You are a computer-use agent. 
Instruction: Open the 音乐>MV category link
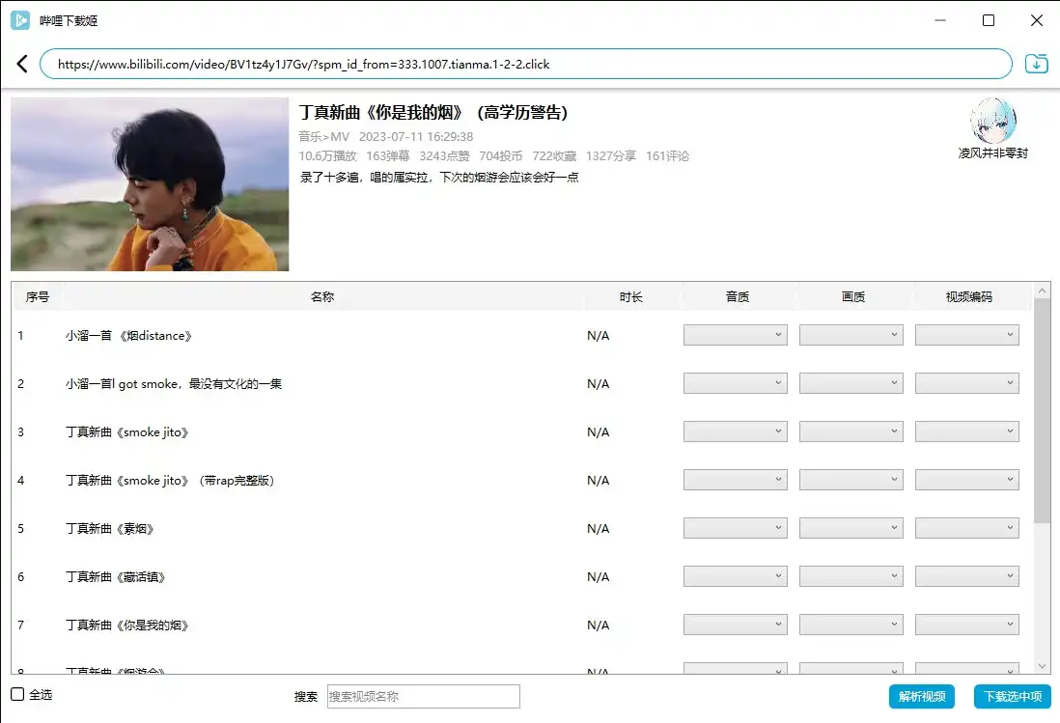pyautogui.click(x=321, y=137)
